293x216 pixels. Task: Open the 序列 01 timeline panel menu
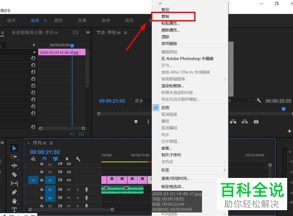[51, 143]
